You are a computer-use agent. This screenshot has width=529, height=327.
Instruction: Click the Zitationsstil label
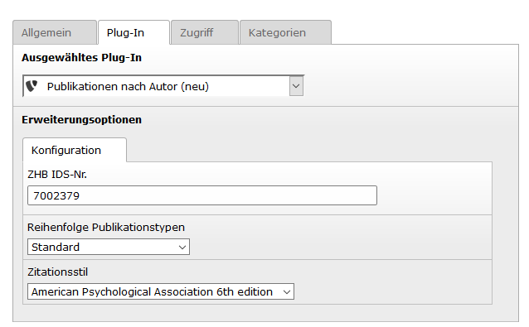click(x=58, y=272)
